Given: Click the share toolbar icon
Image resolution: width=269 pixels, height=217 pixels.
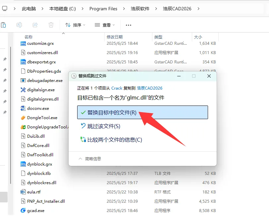Looking at the screenshot, I should pos(35,25).
